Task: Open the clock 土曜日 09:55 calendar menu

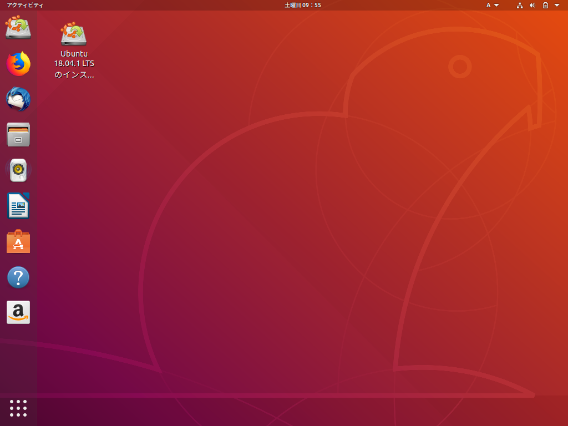Action: pyautogui.click(x=303, y=5)
